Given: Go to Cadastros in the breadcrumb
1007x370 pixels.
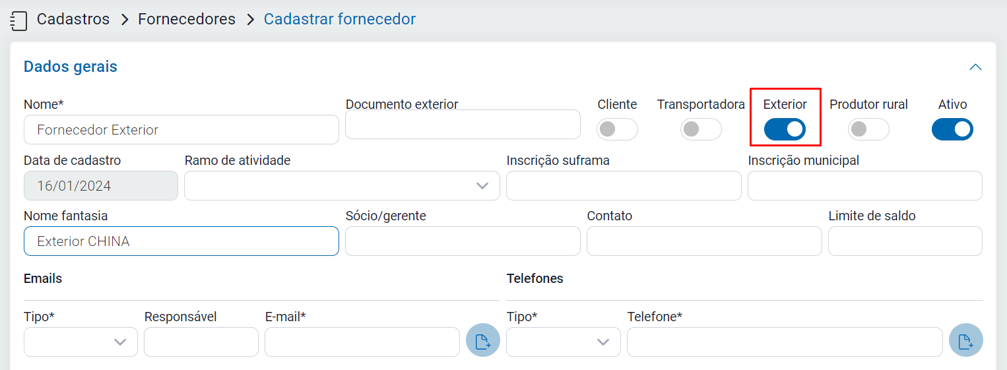Looking at the screenshot, I should (73, 19).
